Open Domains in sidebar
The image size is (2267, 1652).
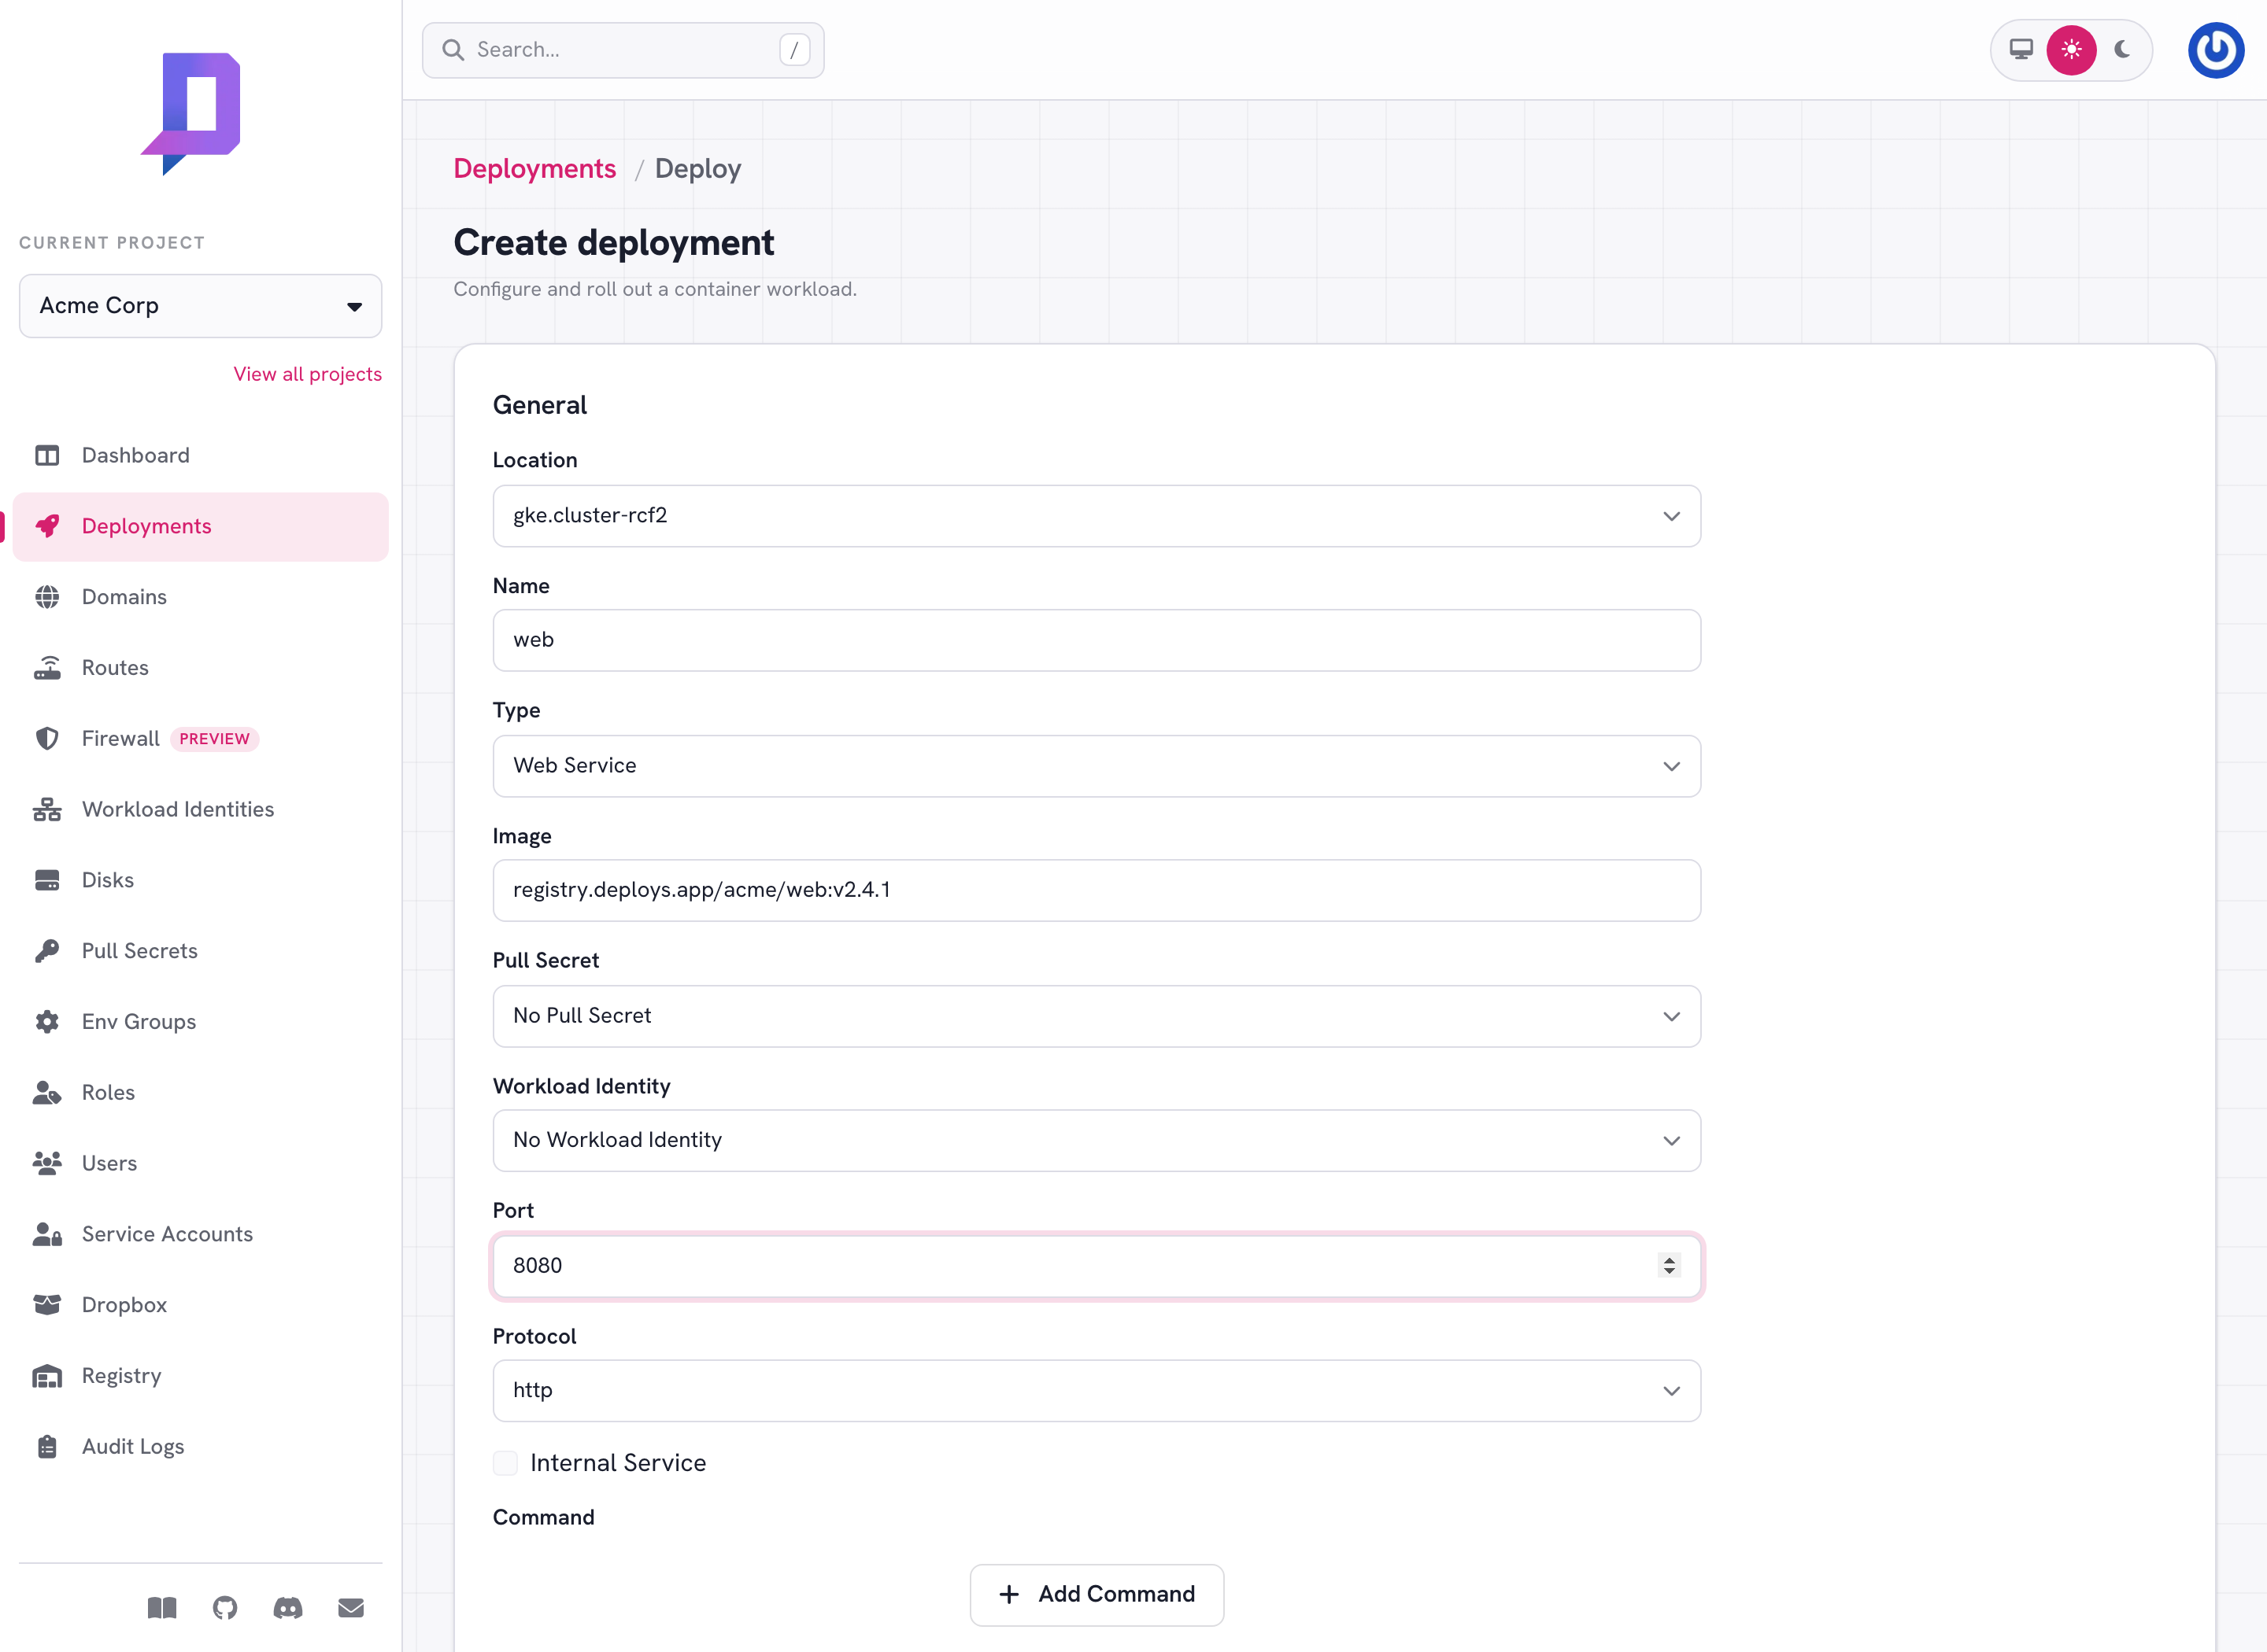tap(201, 597)
